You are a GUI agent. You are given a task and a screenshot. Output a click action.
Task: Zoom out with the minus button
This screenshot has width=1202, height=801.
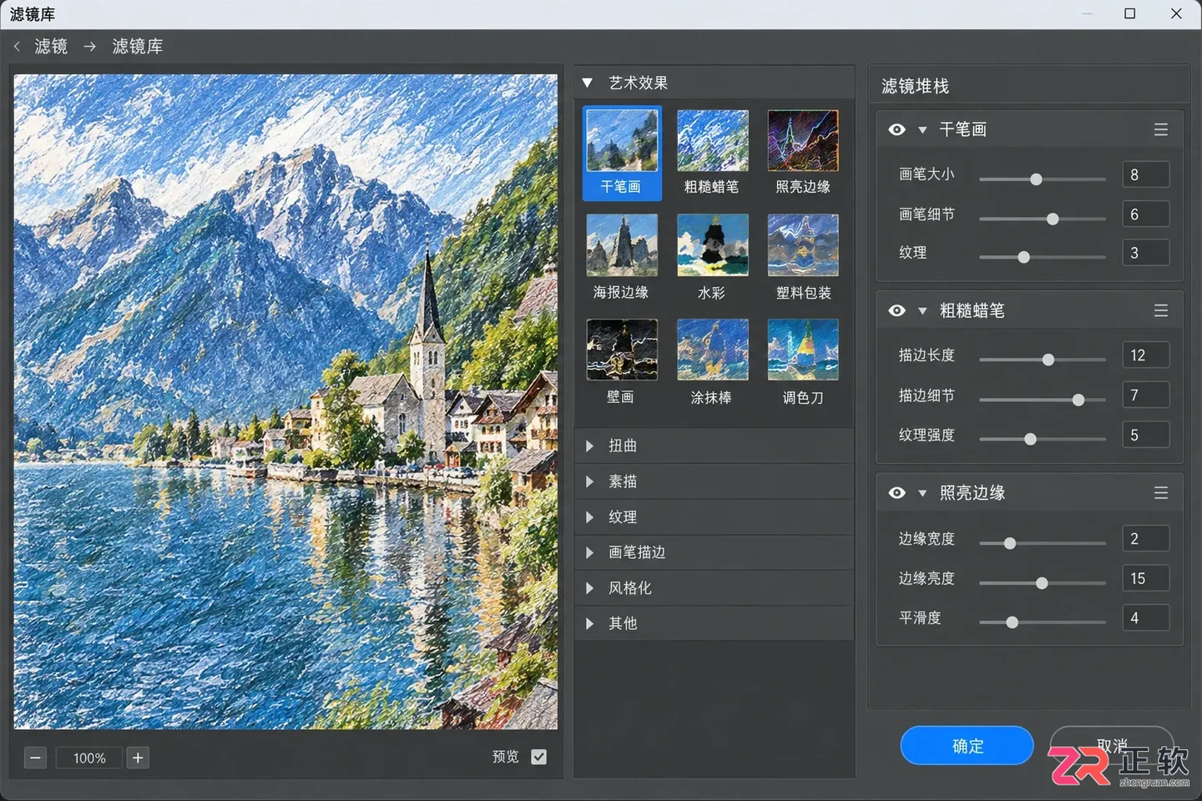(x=35, y=758)
